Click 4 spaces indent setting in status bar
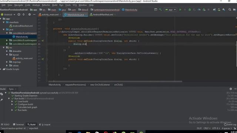The image size is (237, 133). tap(227, 128)
